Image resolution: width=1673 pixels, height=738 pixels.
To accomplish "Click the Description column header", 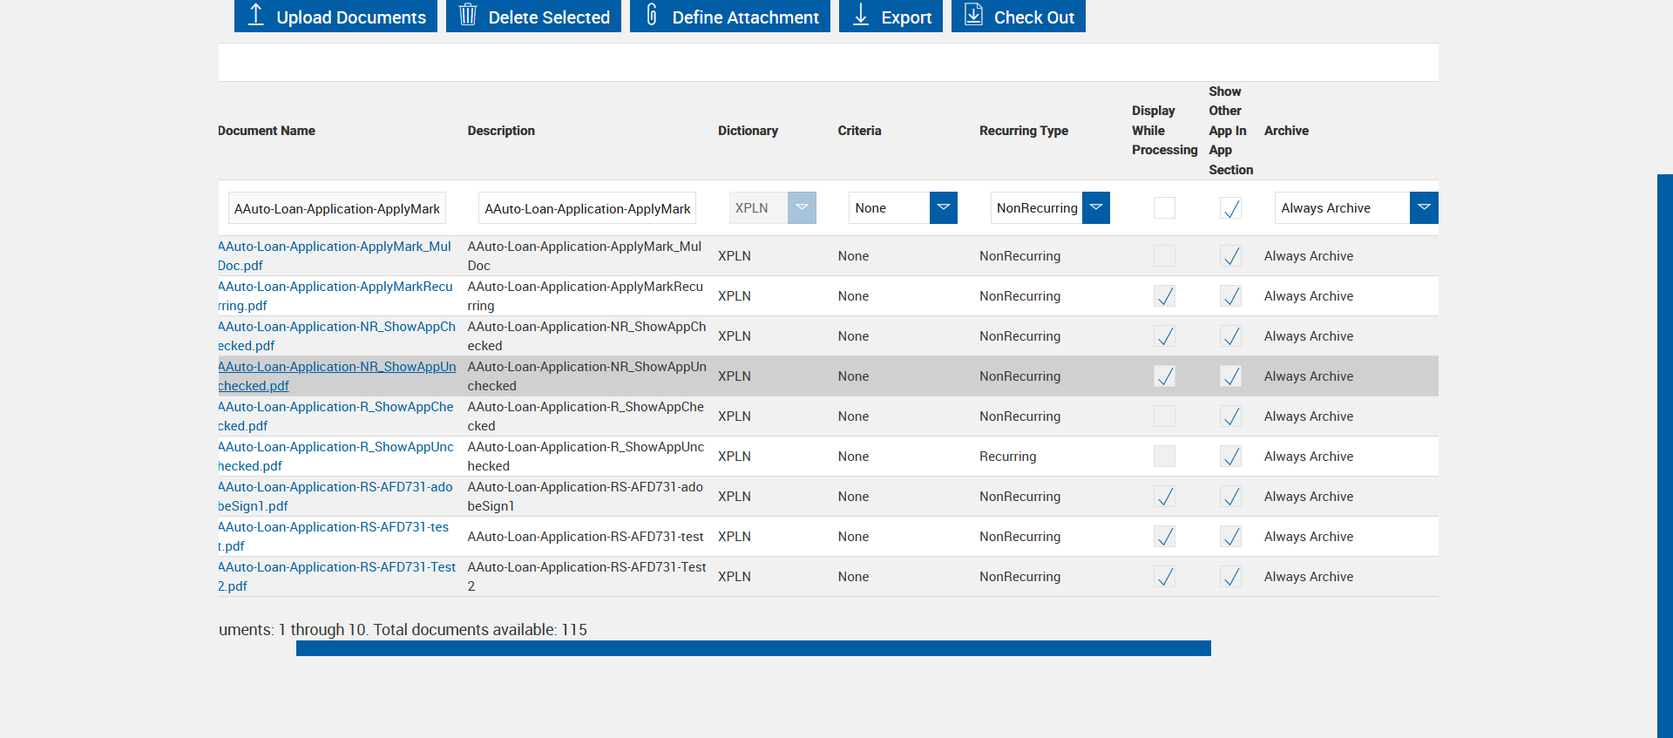I will point(501,131).
